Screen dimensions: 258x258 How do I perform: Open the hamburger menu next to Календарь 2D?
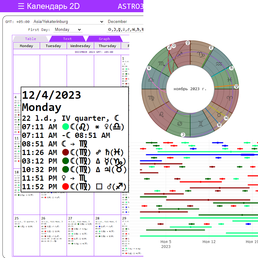pos(21,6)
